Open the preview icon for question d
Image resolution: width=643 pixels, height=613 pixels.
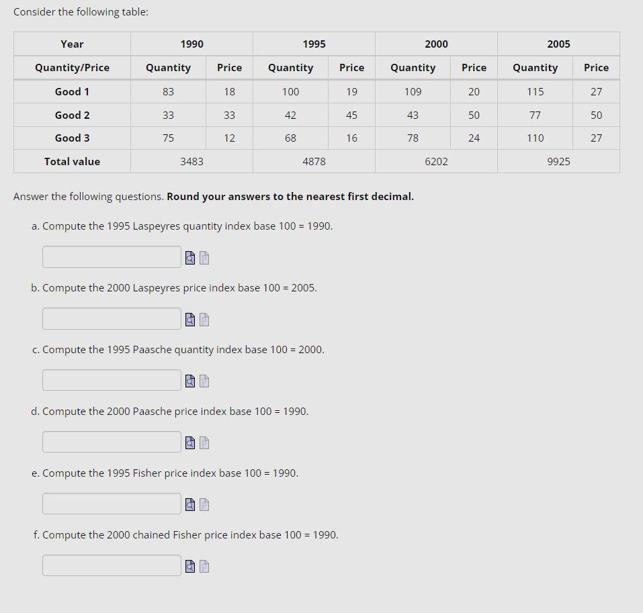189,442
